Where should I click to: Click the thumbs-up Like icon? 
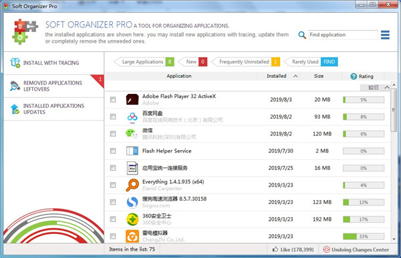coord(275,249)
